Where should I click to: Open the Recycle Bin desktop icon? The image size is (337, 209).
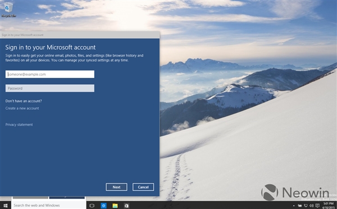point(8,10)
